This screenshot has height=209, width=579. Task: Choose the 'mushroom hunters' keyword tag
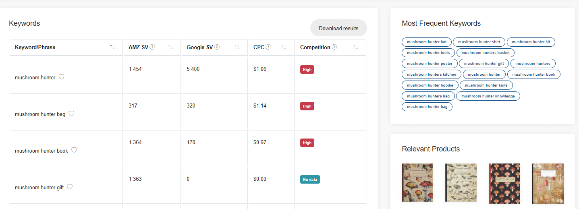533,64
